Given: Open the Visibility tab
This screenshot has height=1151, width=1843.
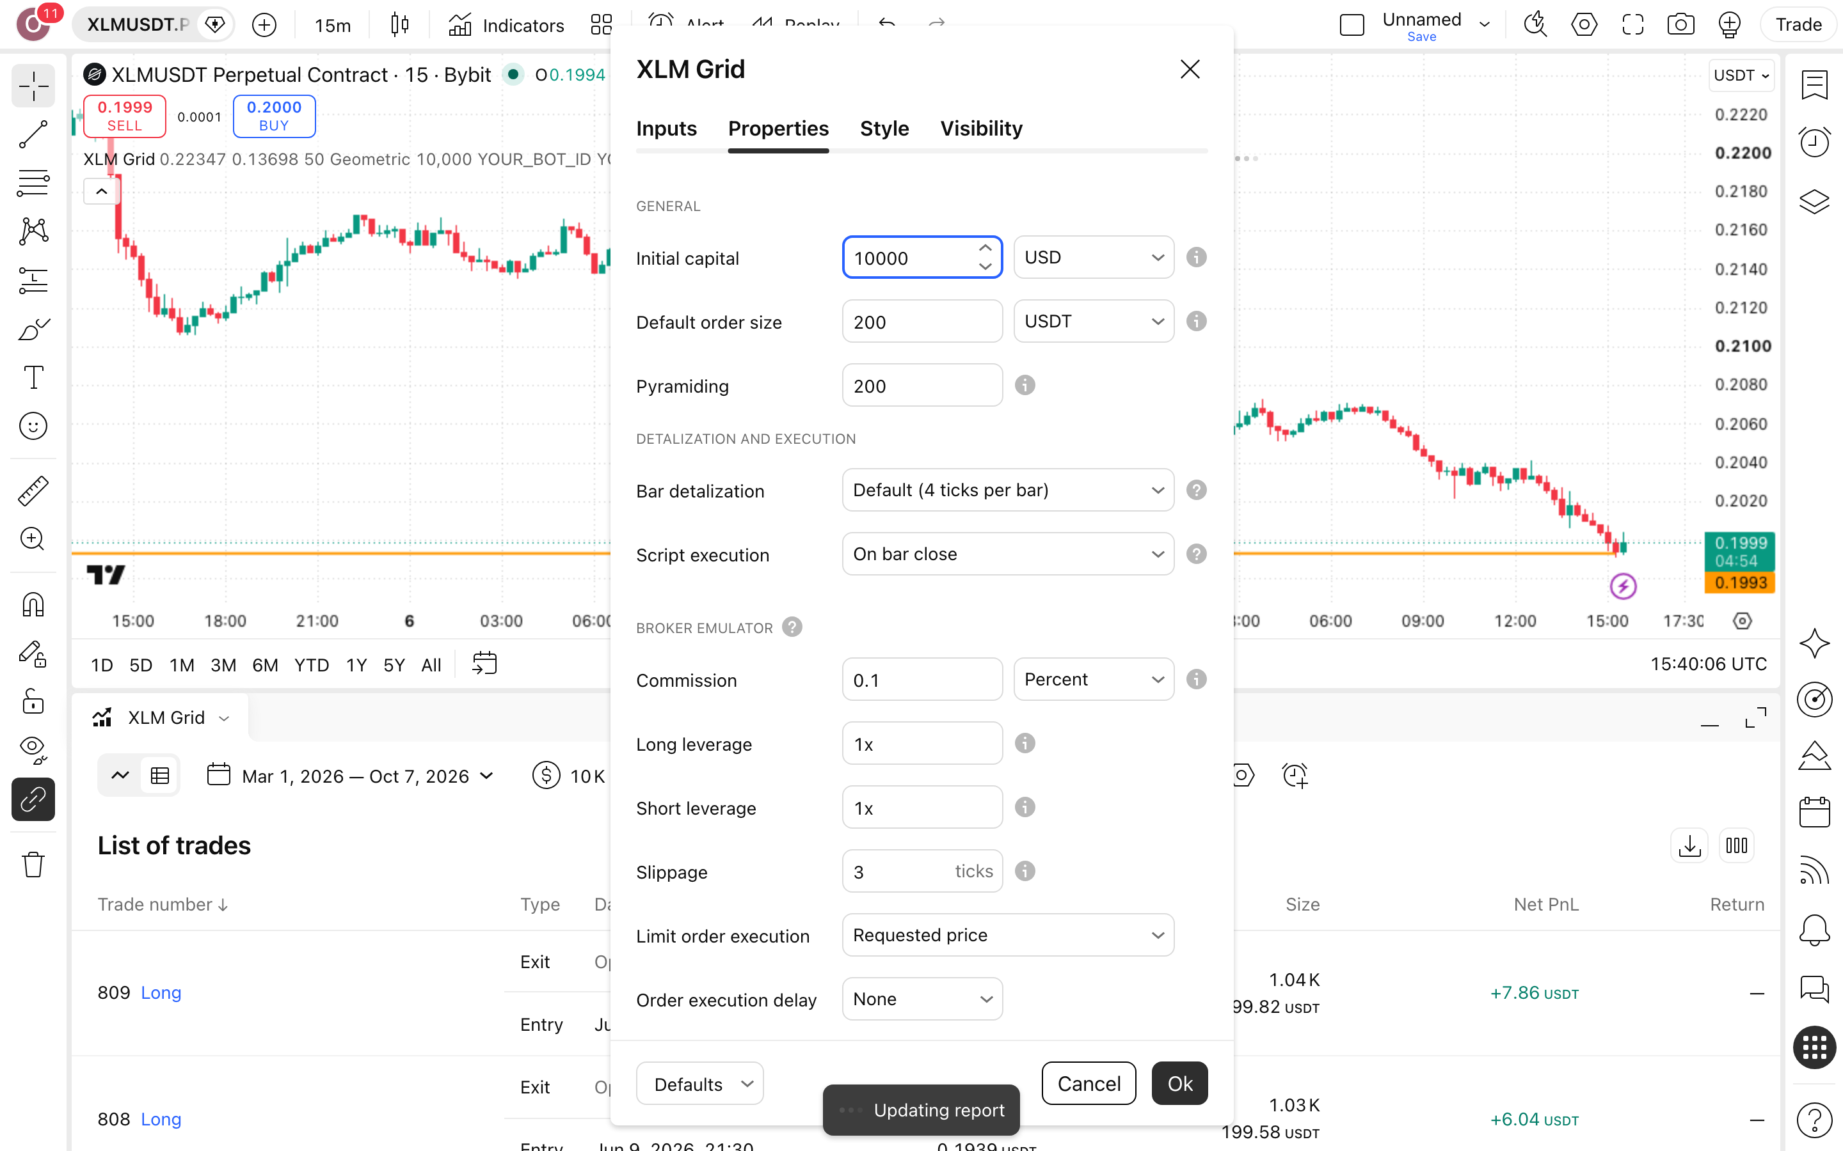Looking at the screenshot, I should pyautogui.click(x=981, y=128).
